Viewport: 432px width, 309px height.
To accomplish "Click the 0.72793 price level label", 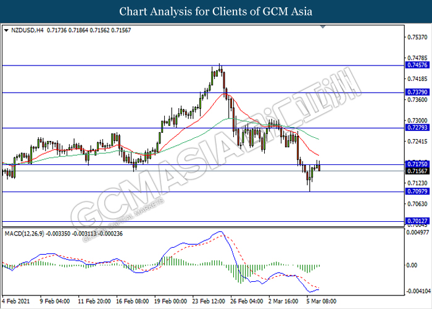I will 417,127.
